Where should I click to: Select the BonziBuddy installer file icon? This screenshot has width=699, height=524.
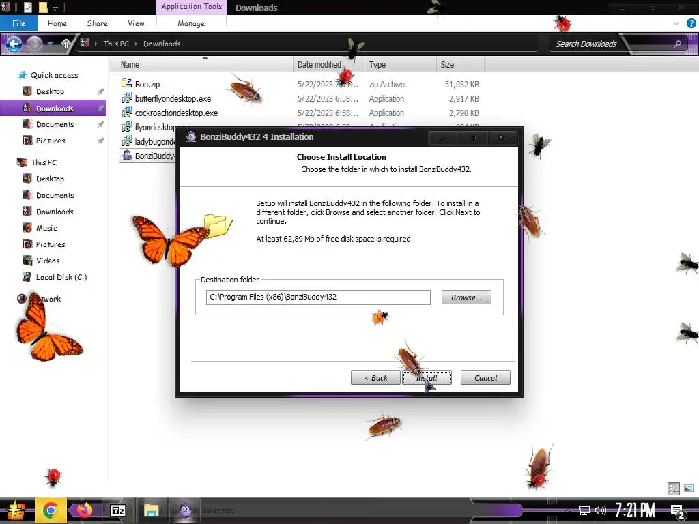pyautogui.click(x=127, y=156)
